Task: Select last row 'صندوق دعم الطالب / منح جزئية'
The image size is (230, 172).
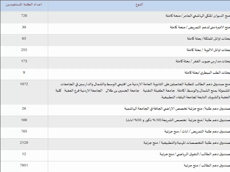Action: (115, 167)
